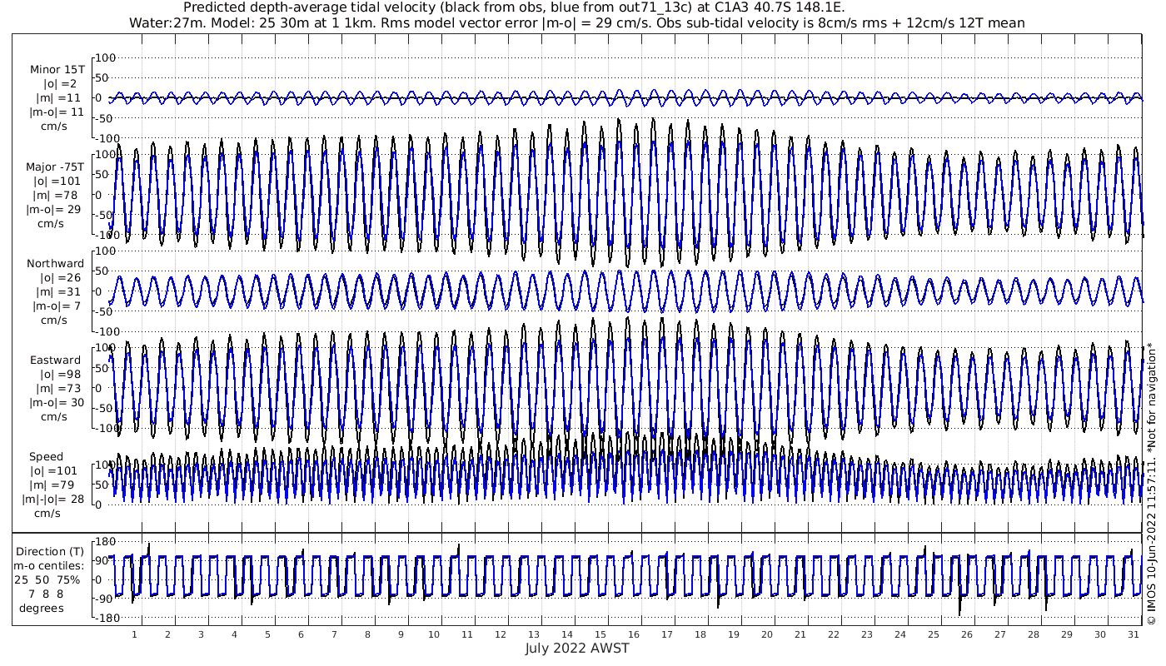Select day "24" on the date axis
Viewport: 1166px width, 666px height.
pos(900,634)
